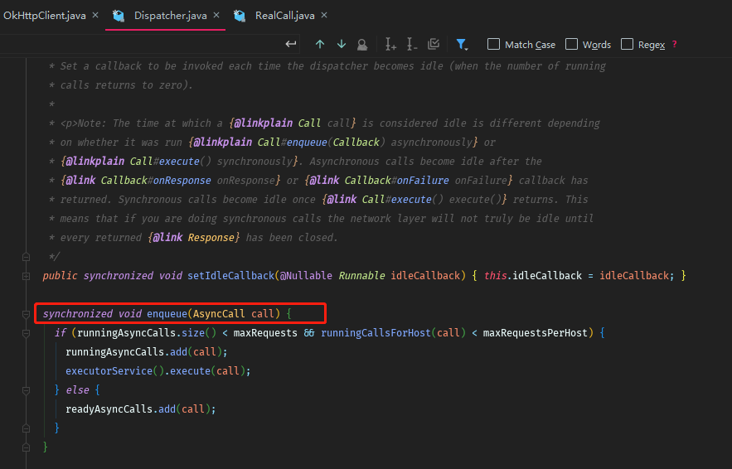Go to previous search occurrence arrow
This screenshot has height=469, width=732.
coord(320,44)
